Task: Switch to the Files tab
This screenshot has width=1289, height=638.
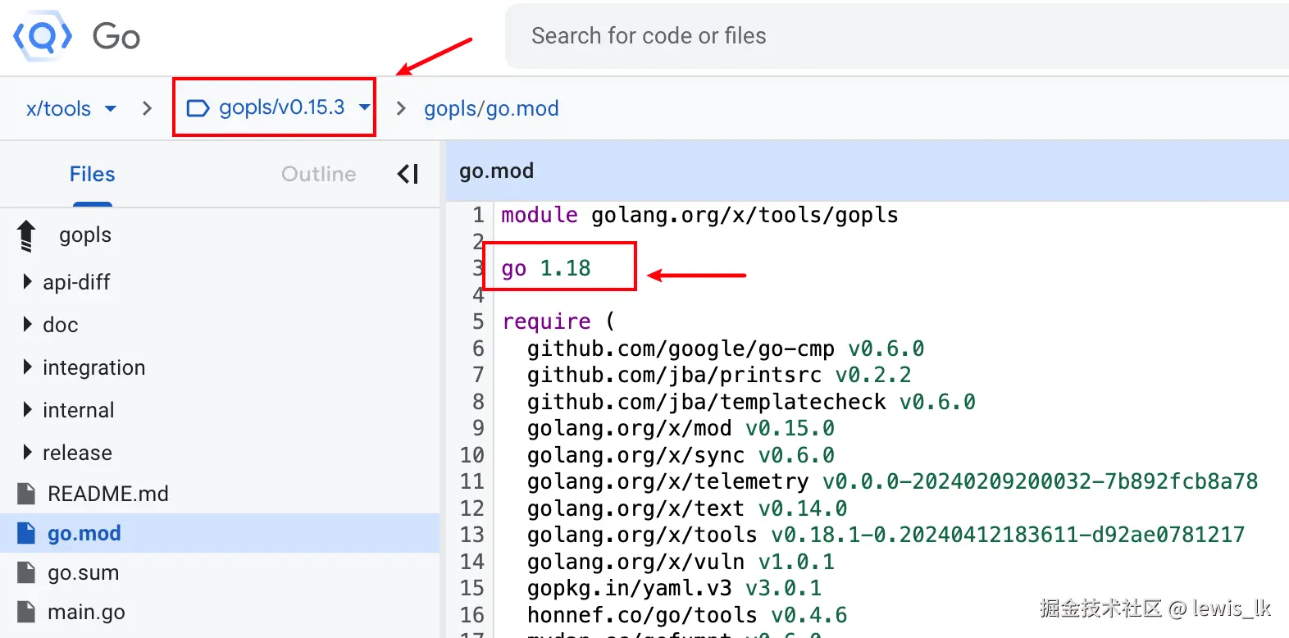Action: click(92, 174)
